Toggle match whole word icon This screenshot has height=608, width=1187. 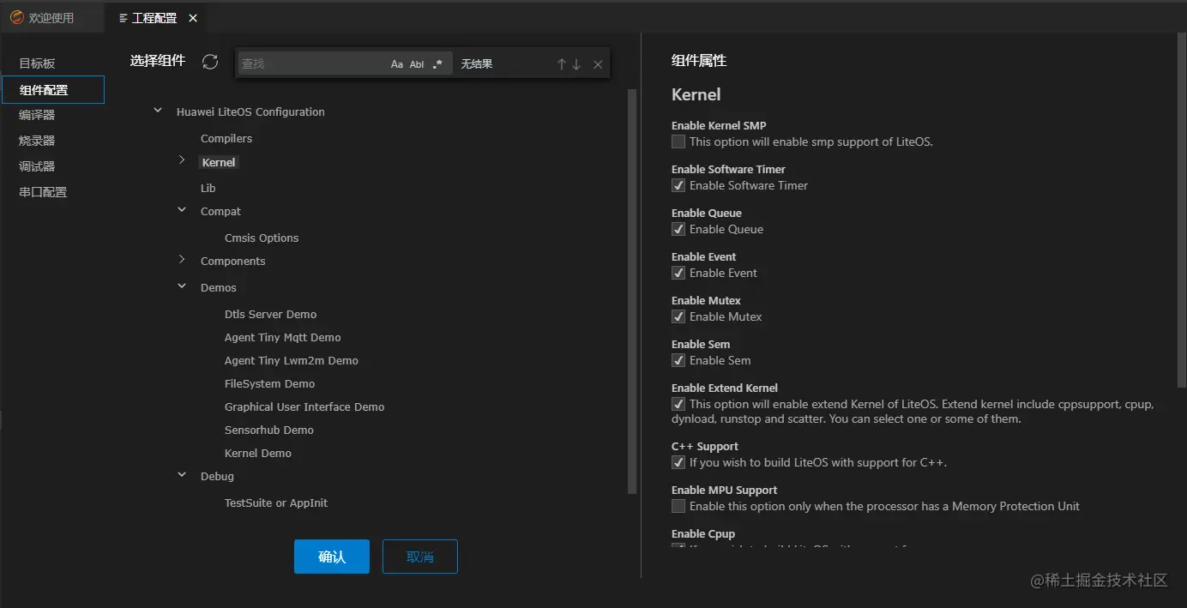[x=417, y=64]
